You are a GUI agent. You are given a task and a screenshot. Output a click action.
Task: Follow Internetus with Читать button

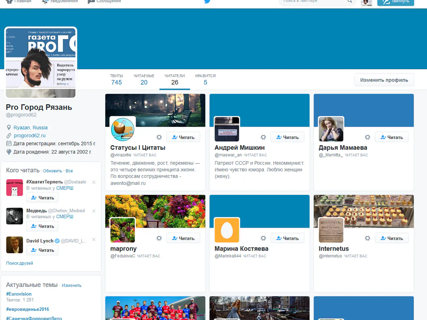point(392,238)
